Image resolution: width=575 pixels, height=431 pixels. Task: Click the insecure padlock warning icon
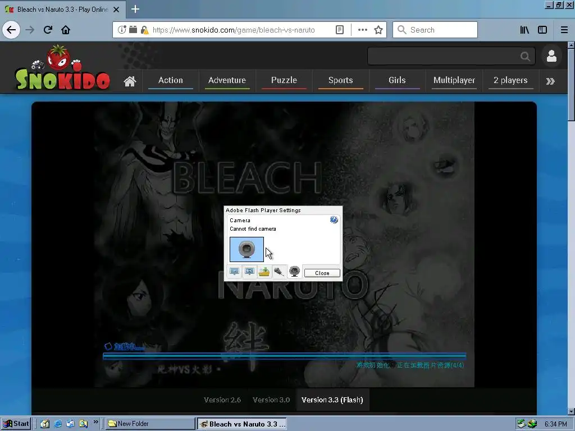point(144,30)
